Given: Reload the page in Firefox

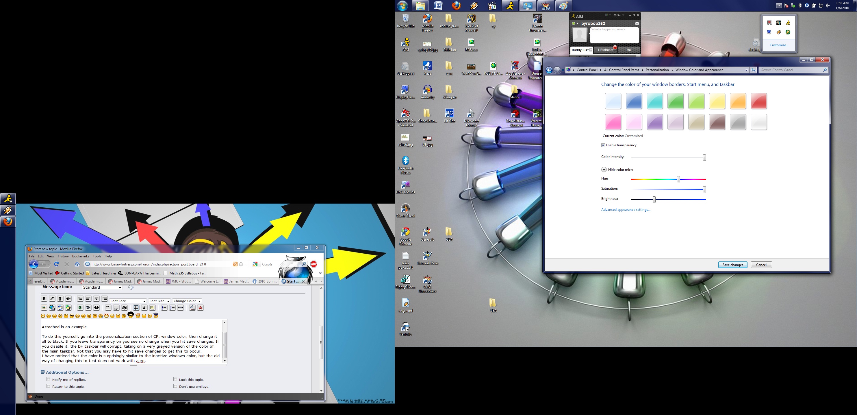Looking at the screenshot, I should tap(56, 264).
